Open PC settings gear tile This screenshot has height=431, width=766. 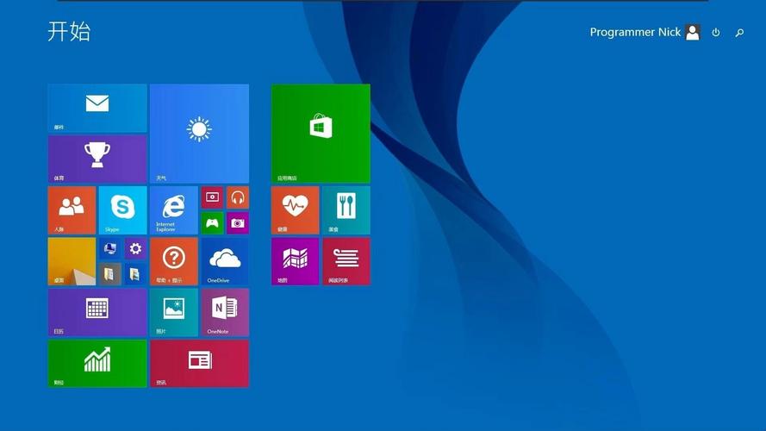[135, 249]
